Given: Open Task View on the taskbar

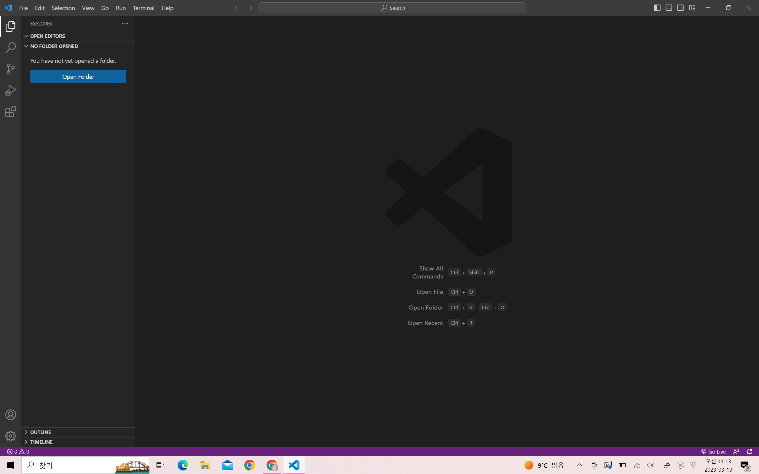Looking at the screenshot, I should [x=160, y=465].
